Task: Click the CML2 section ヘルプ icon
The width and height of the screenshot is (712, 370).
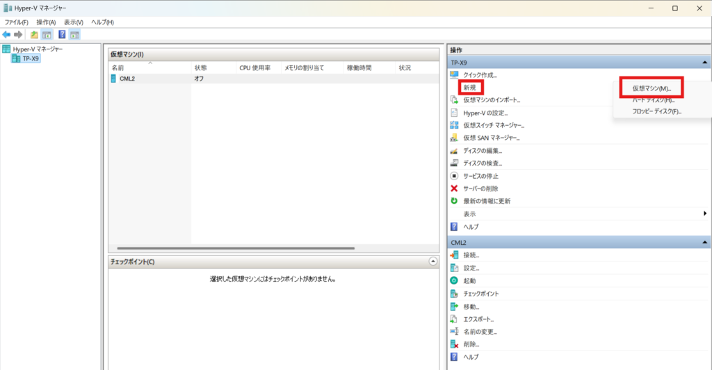Action: 454,357
